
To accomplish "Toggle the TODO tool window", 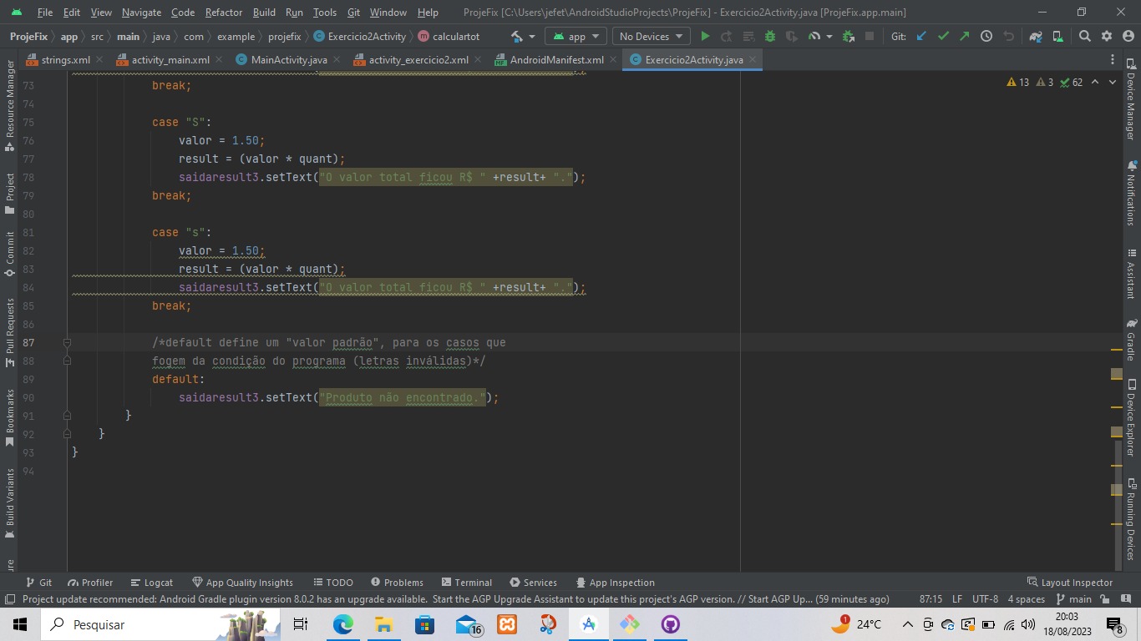I will pyautogui.click(x=332, y=582).
